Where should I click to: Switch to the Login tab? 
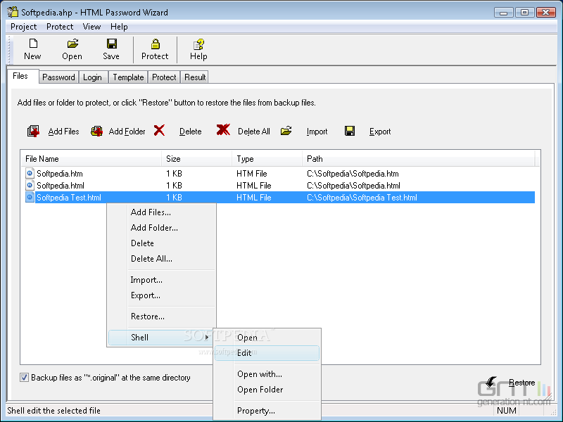(92, 77)
